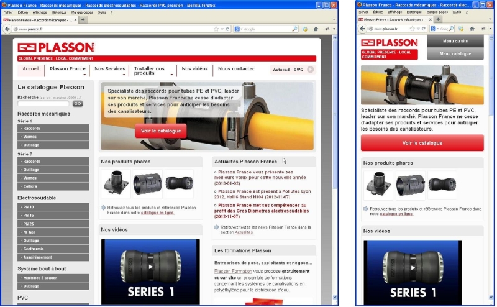497x307 pixels.
Task: Click middle coupler thumbnail in right window
Action: tap(411, 185)
